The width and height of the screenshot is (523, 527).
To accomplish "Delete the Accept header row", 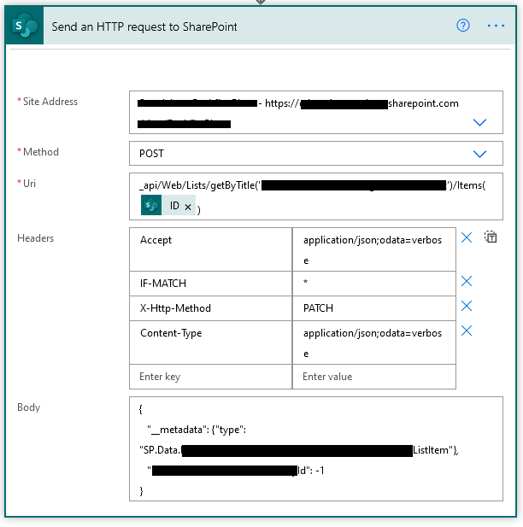I will [467, 237].
